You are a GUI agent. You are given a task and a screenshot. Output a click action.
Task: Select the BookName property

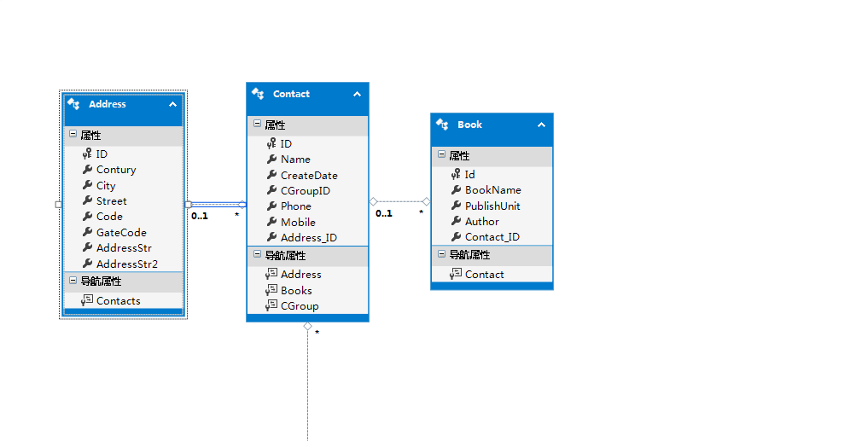click(x=492, y=190)
